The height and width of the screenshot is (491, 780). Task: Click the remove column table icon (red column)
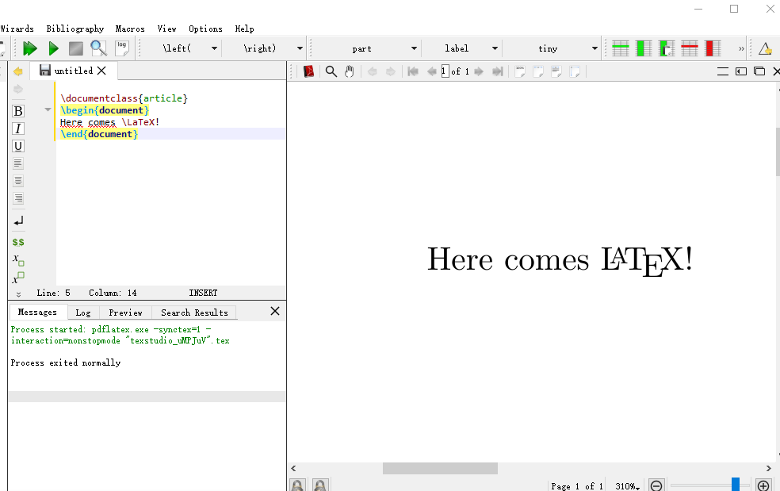click(713, 48)
